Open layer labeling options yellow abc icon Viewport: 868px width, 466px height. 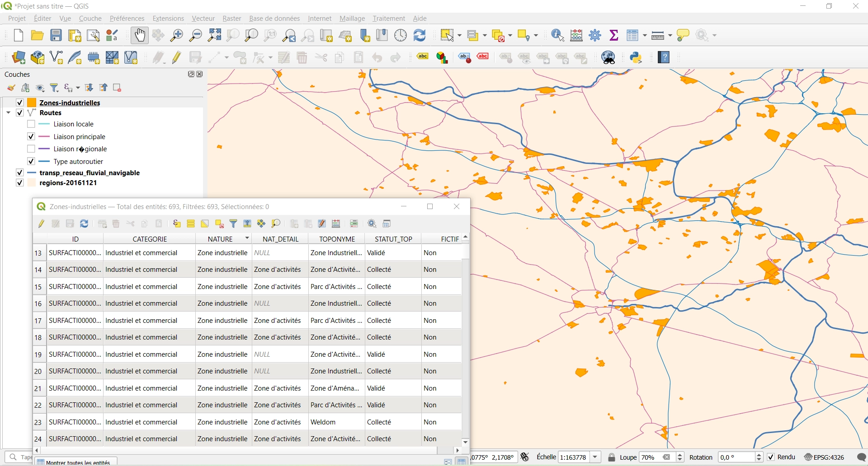423,57
